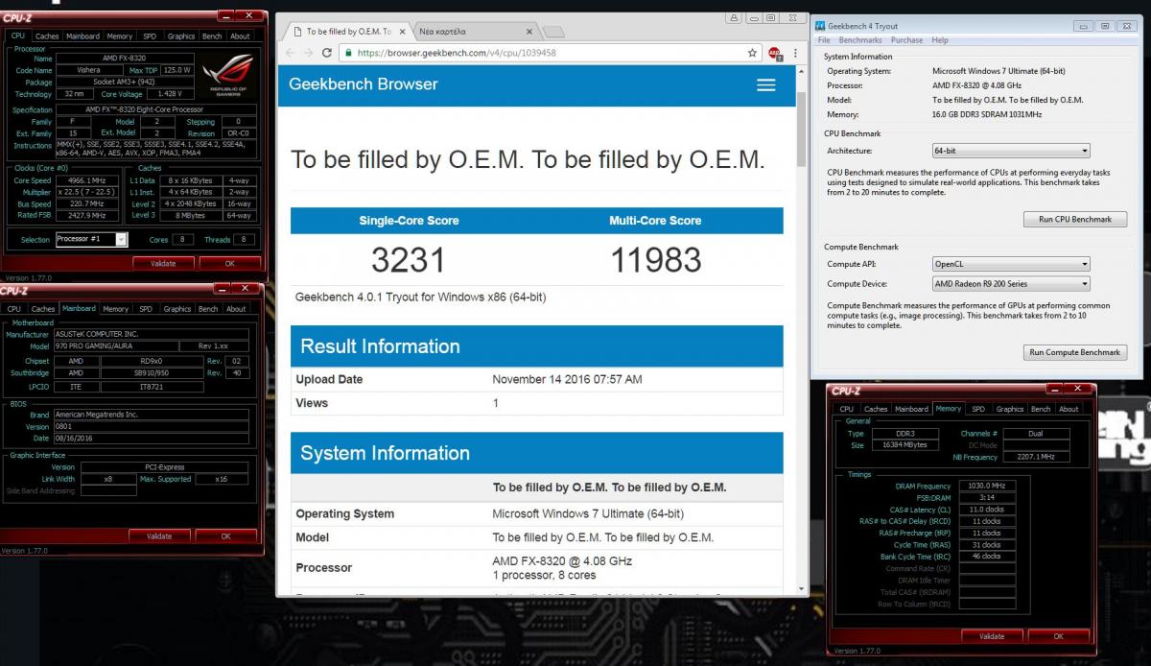Open the Benchmarks menu in Geekbench
1151x666 pixels.
[859, 40]
